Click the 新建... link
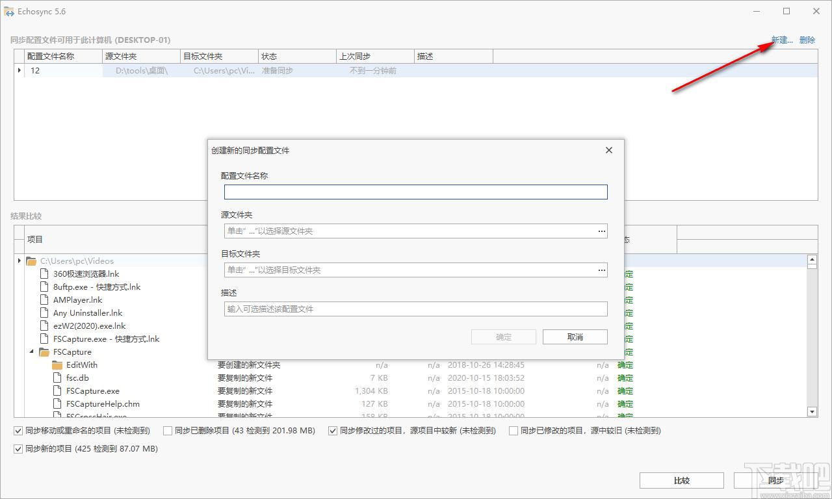This screenshot has width=832, height=499. 782,40
